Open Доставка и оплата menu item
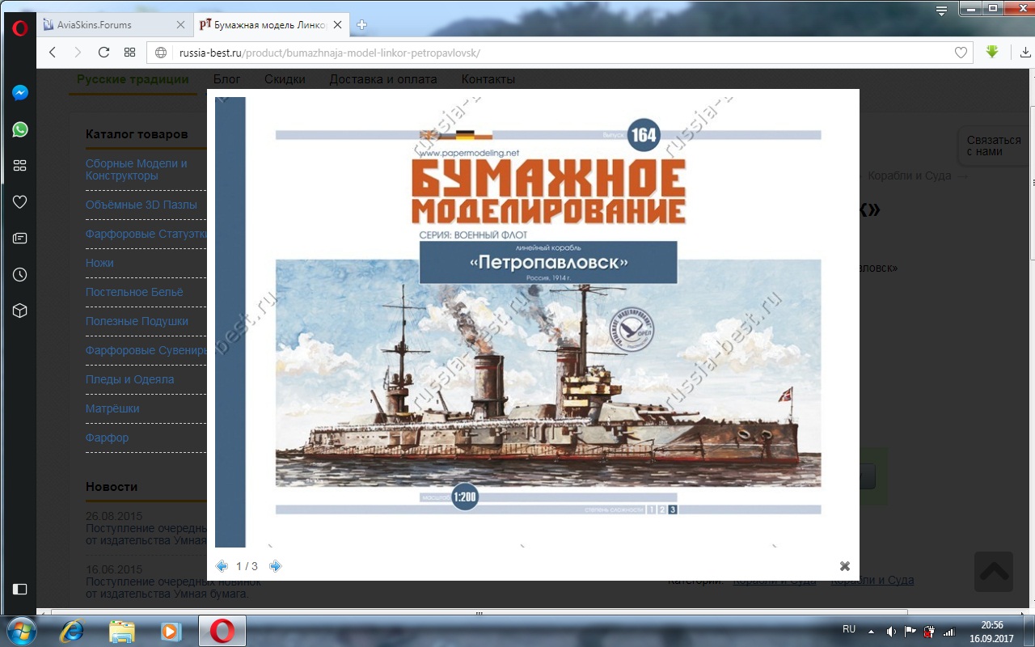The height and width of the screenshot is (647, 1035). click(383, 79)
